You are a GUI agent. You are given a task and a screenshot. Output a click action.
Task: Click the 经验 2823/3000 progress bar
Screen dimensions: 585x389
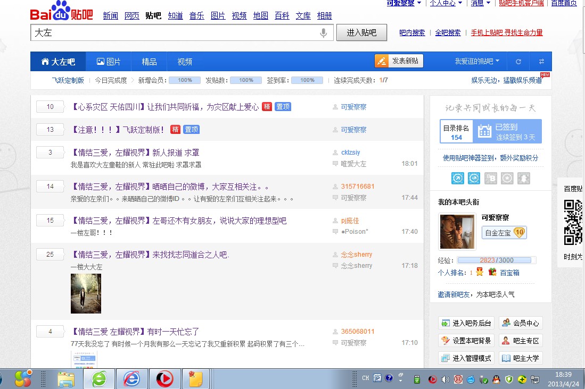click(x=497, y=260)
